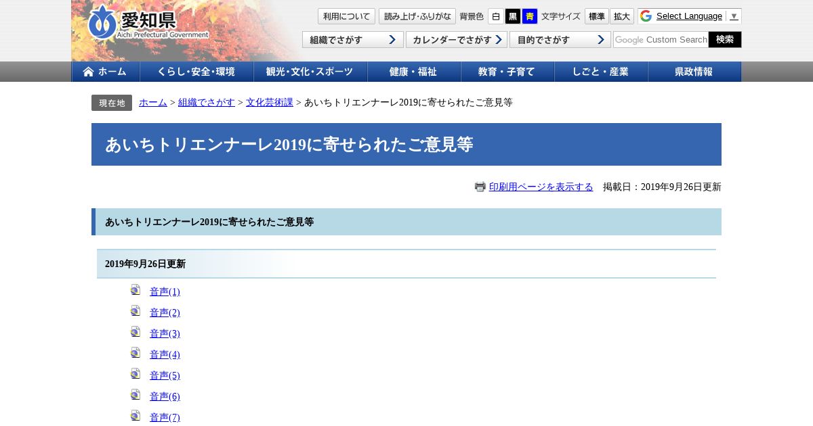
Task: Click the audio file icon next to 音声(7)
Action: coord(135,416)
